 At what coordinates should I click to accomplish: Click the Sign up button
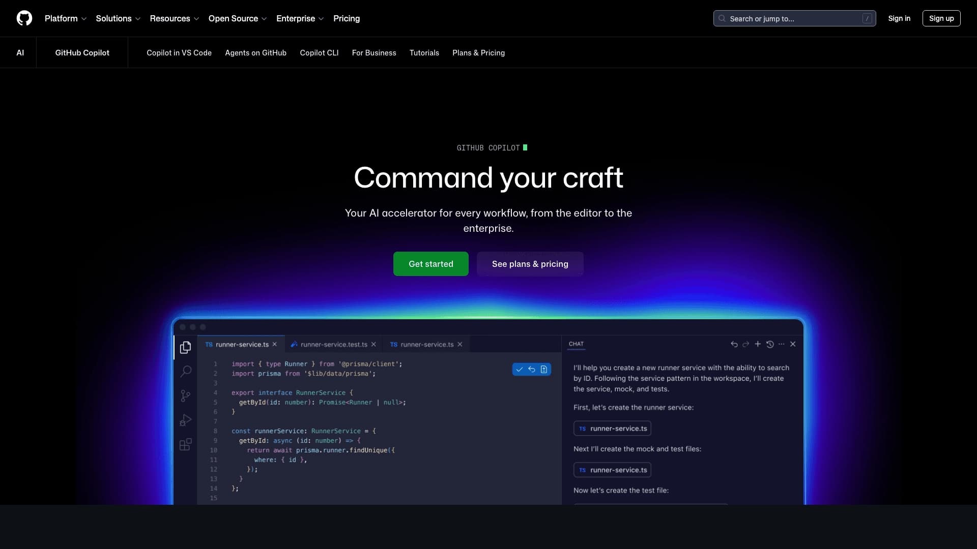point(941,18)
